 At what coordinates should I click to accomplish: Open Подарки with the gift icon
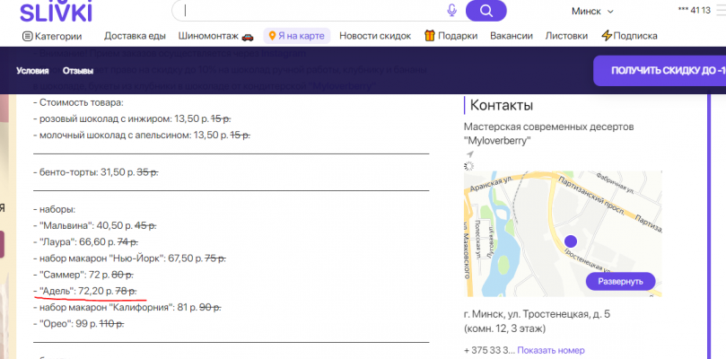[x=451, y=36]
